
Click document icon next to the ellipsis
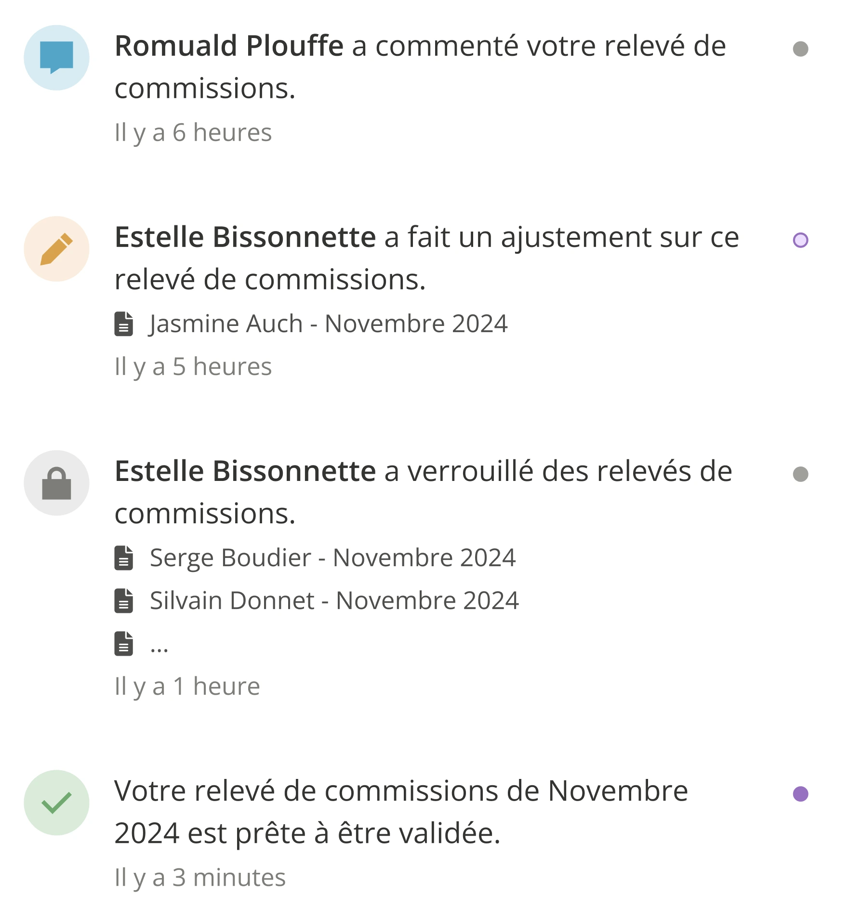point(124,644)
